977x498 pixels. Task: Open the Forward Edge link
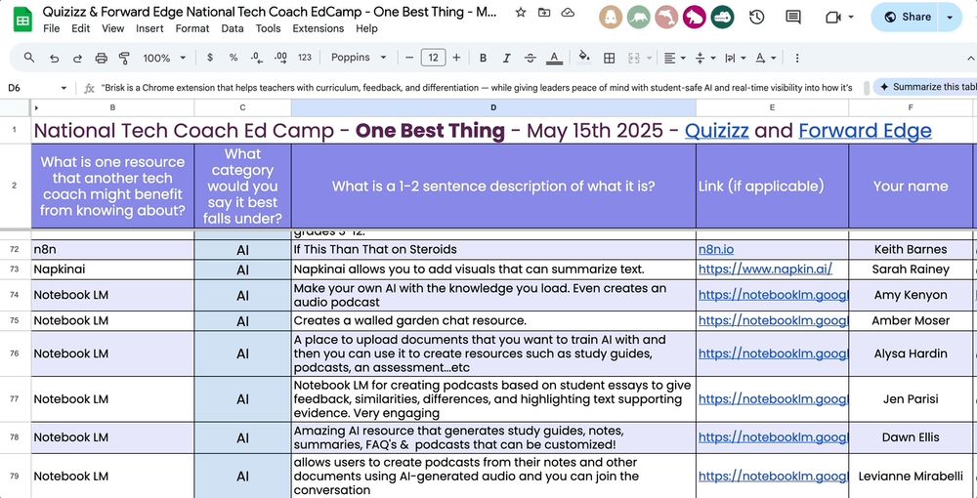point(865,131)
